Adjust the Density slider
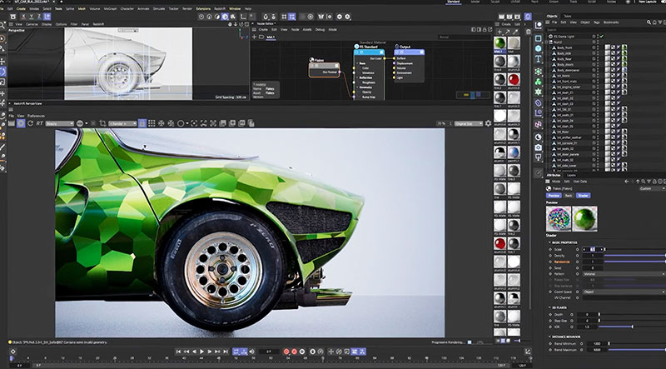666x369 pixels. click(x=634, y=256)
